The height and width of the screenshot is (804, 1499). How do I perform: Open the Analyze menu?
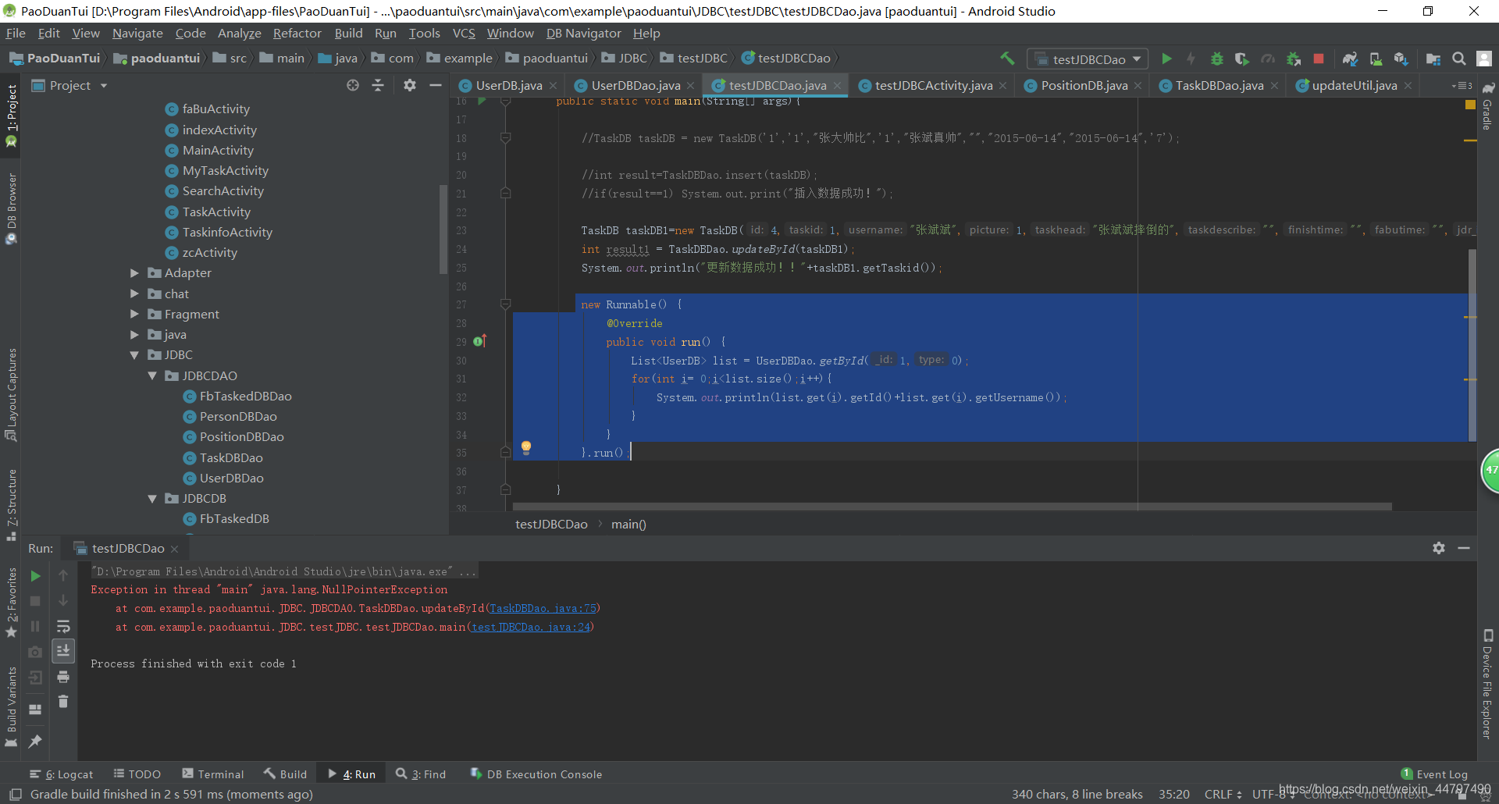239,33
